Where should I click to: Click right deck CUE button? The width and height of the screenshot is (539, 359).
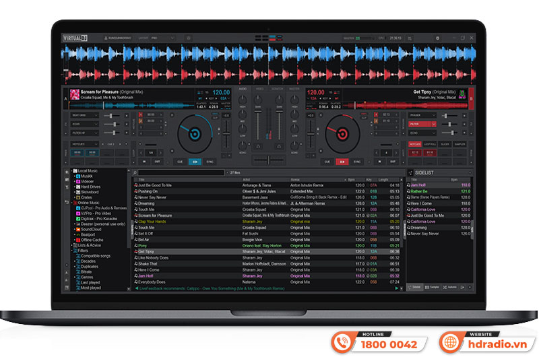[x=327, y=162]
